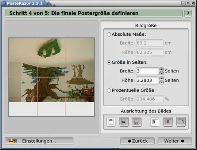The height and width of the screenshot is (150, 197).
Task: Select the Absolute Maße radio button
Action: click(x=109, y=34)
